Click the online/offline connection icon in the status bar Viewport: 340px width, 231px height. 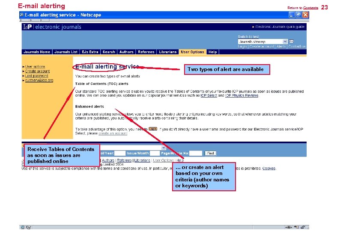point(289,227)
